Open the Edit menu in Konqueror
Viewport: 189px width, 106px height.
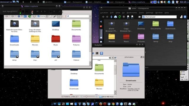tap(112, 13)
